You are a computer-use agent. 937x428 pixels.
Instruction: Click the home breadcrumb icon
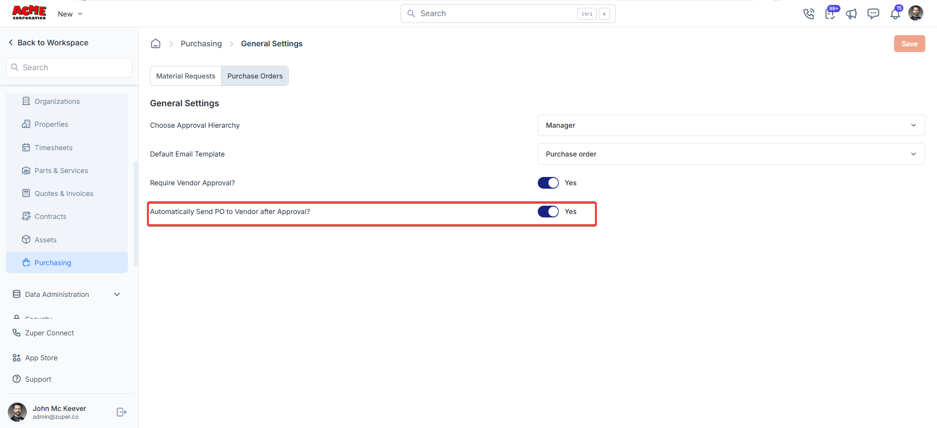[x=156, y=43]
